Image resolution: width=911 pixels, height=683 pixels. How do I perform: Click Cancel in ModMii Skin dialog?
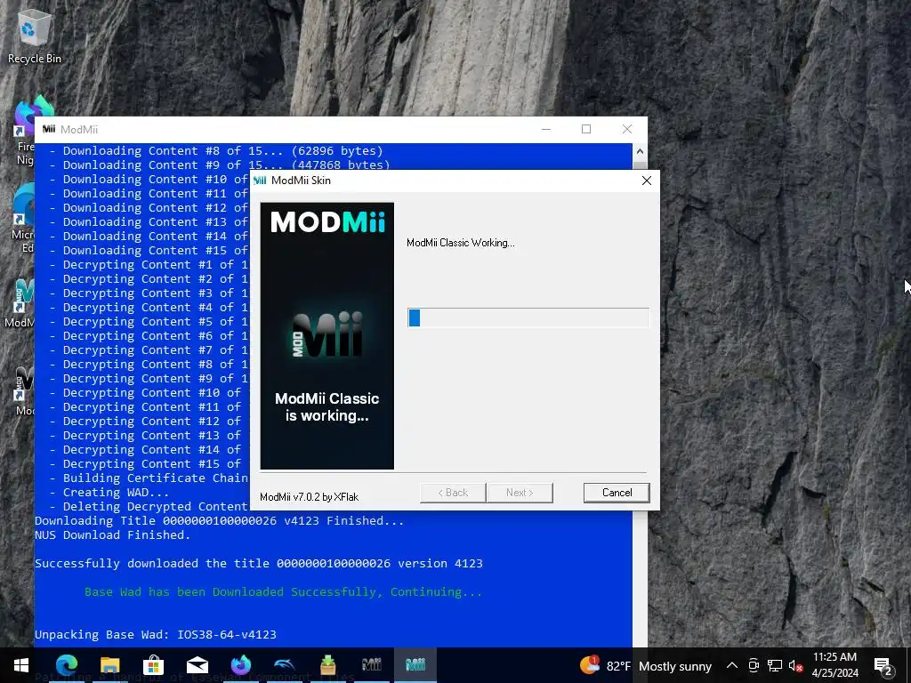[x=617, y=493]
